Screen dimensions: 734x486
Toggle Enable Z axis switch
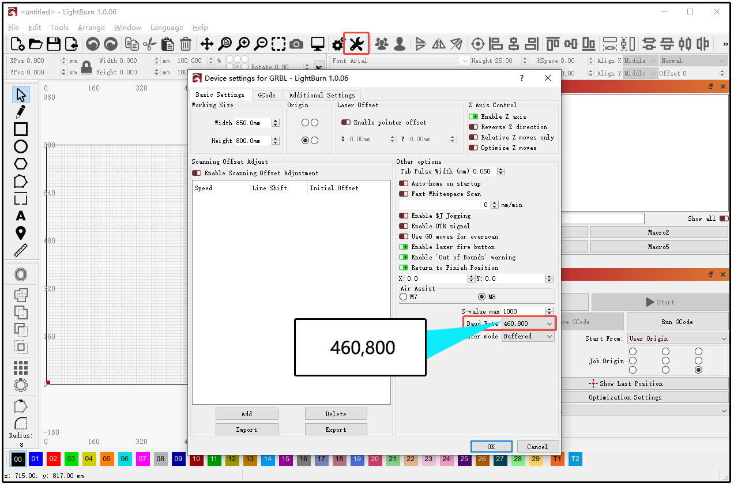[x=473, y=116]
